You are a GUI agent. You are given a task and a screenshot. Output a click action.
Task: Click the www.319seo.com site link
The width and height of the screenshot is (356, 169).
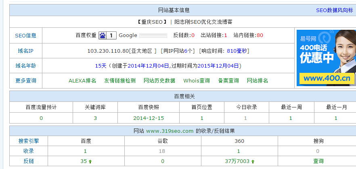pos(170,131)
